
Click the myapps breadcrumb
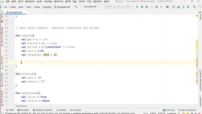pos(47,7)
